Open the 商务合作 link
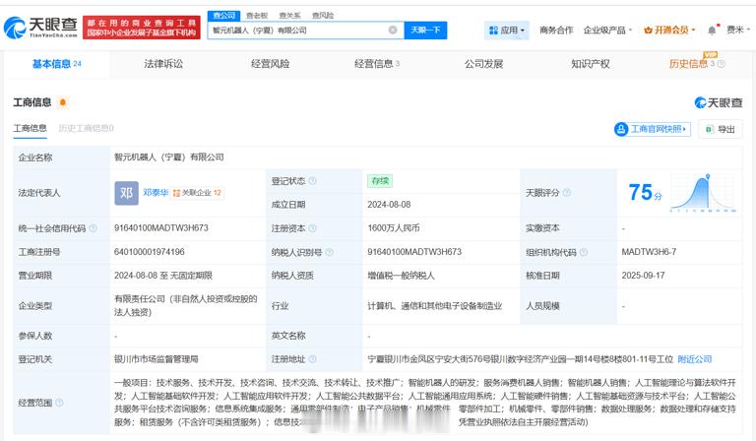 point(556,31)
